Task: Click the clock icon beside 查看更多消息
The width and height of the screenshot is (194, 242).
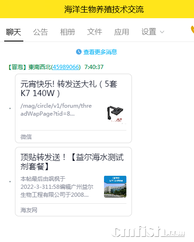Action: coord(79,52)
